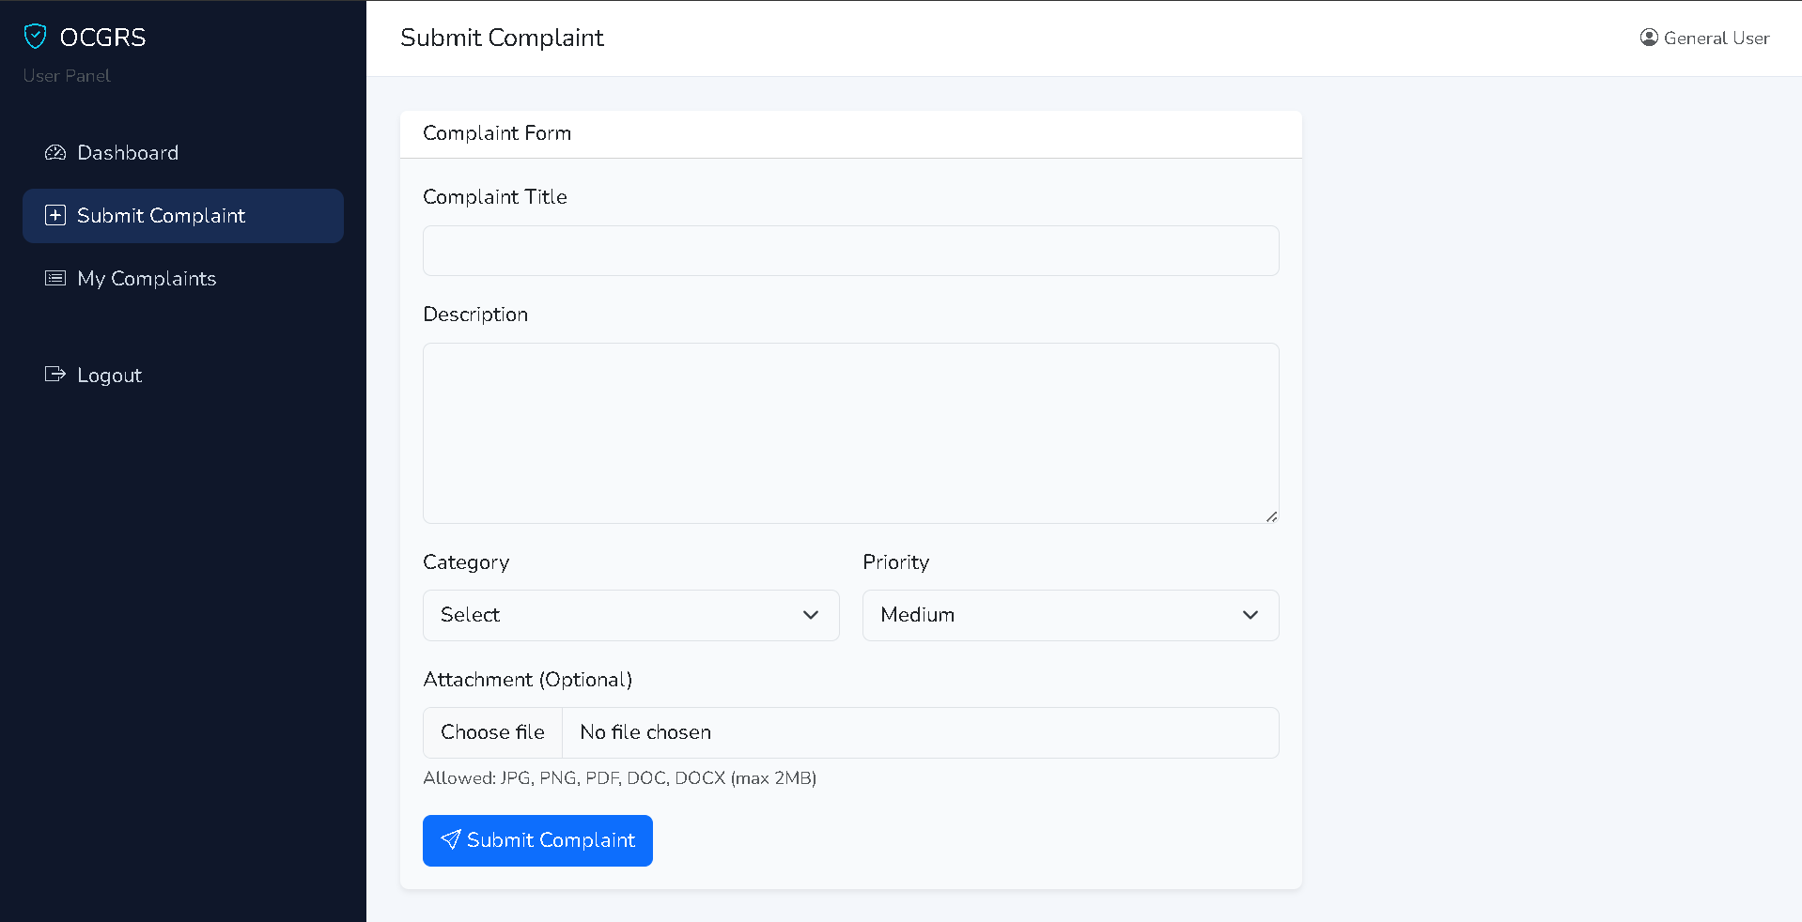Screen dimensions: 1802x922
Task: Click the General User account label
Action: pyautogui.click(x=1717, y=38)
